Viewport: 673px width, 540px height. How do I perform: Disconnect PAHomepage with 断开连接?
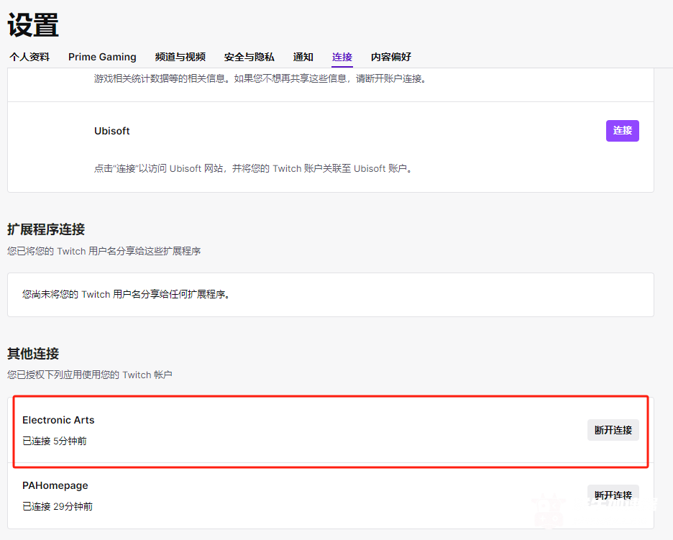pyautogui.click(x=613, y=495)
